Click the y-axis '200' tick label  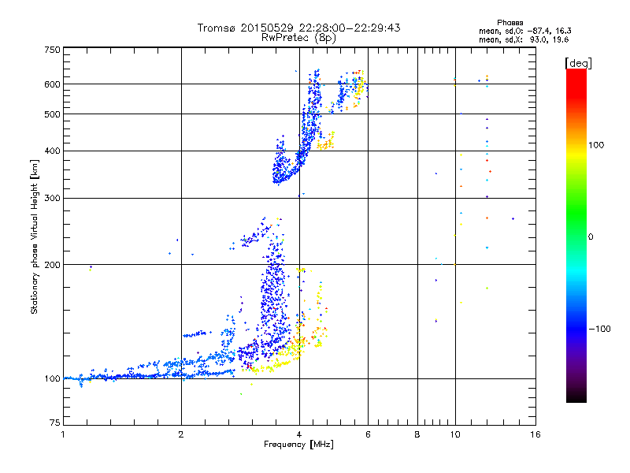(x=53, y=265)
